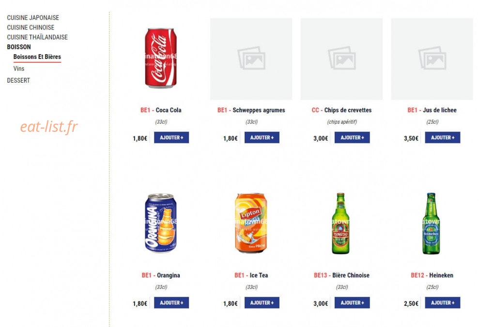Click the Lipton Ice Tea can image
The height and width of the screenshot is (327, 479).
tap(251, 223)
